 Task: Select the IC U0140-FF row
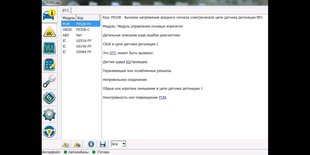(x=81, y=46)
